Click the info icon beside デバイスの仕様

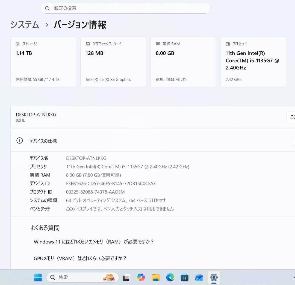(19, 140)
